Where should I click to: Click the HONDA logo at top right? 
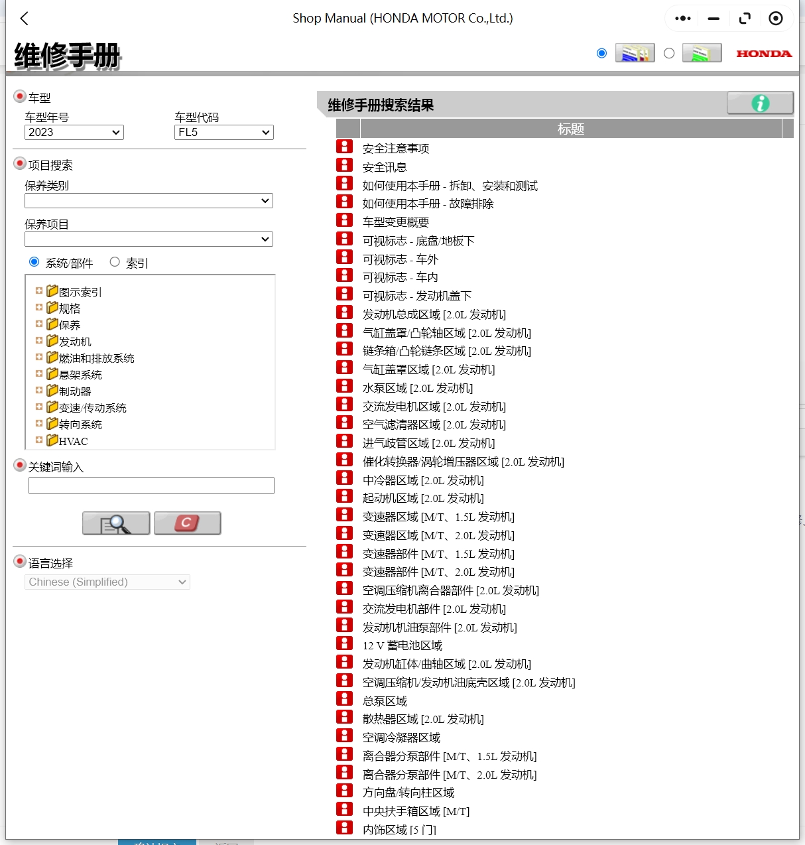(x=763, y=53)
